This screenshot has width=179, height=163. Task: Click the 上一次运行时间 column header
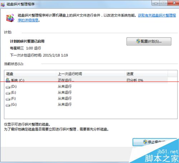pyautogui.click(x=90, y=74)
